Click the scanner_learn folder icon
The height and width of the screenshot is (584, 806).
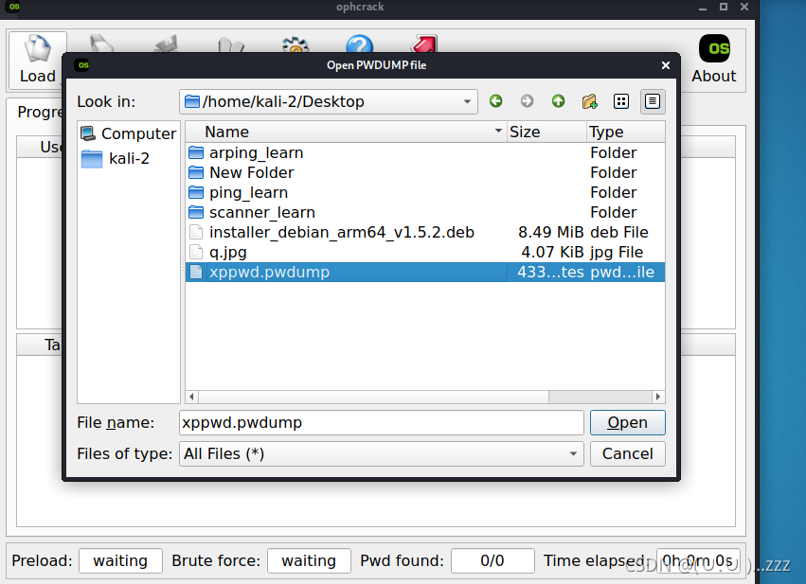(x=196, y=212)
